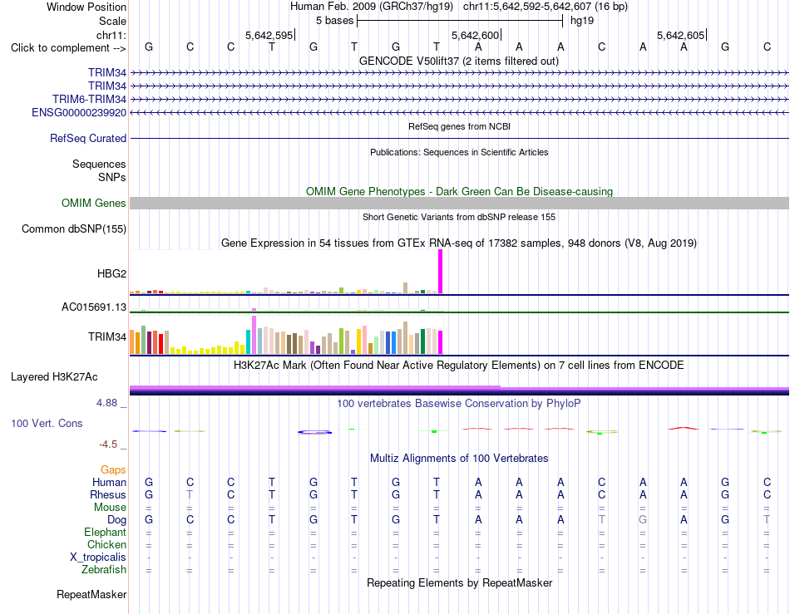Select the Window Position label
The image size is (790, 614).
(86, 7)
